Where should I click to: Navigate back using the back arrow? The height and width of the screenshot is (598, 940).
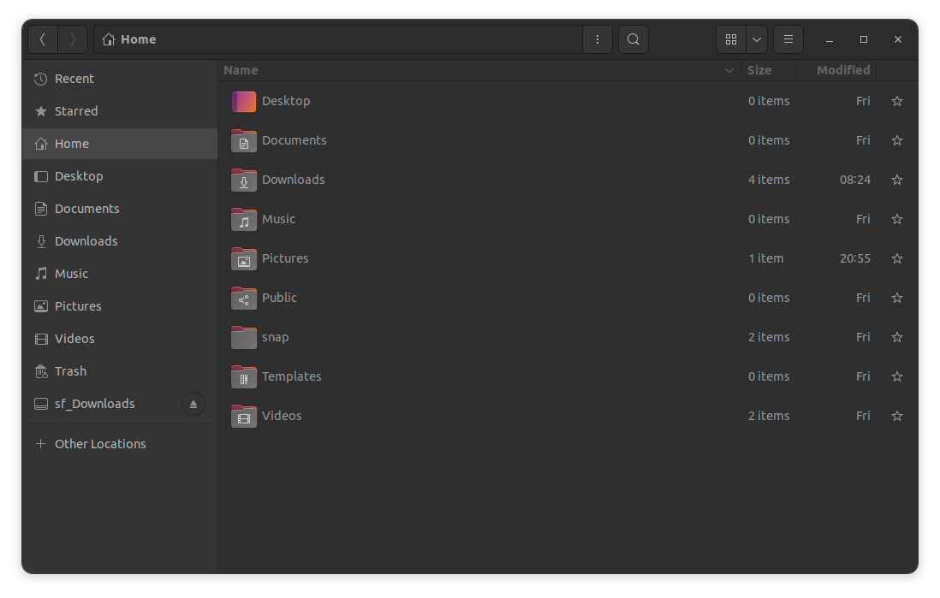43,38
